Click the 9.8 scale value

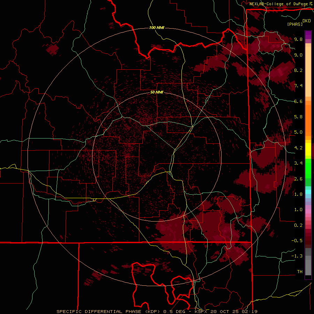point(298,39)
